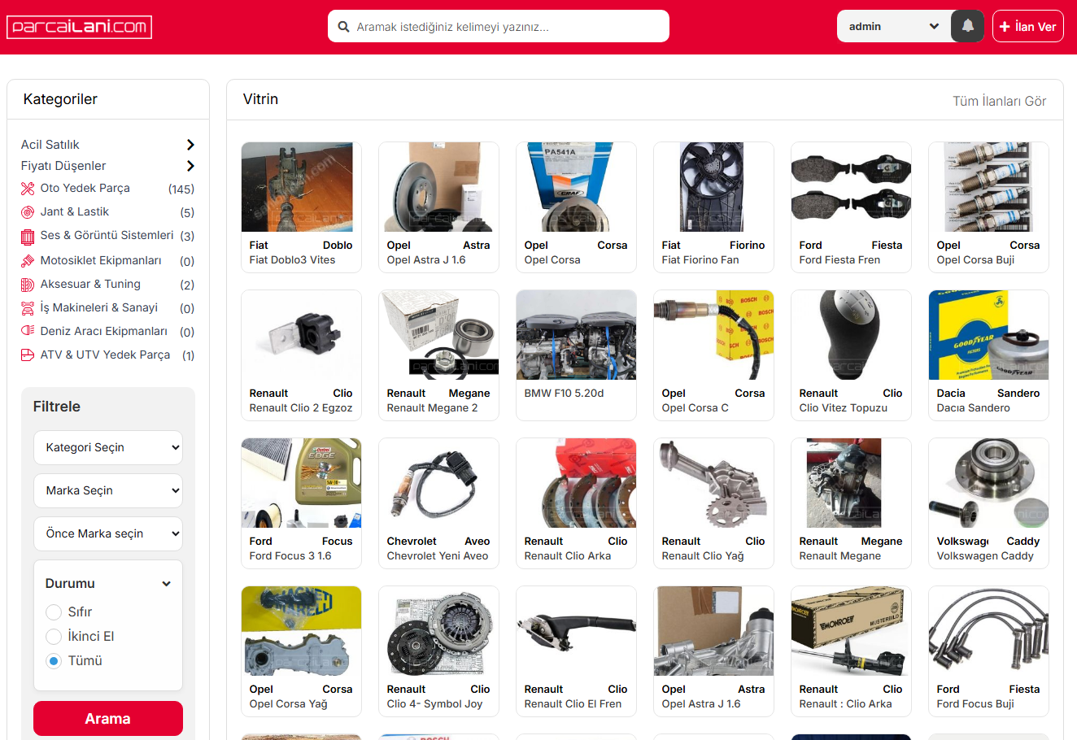
Task: Focus the search keyword input field
Action: 499,26
